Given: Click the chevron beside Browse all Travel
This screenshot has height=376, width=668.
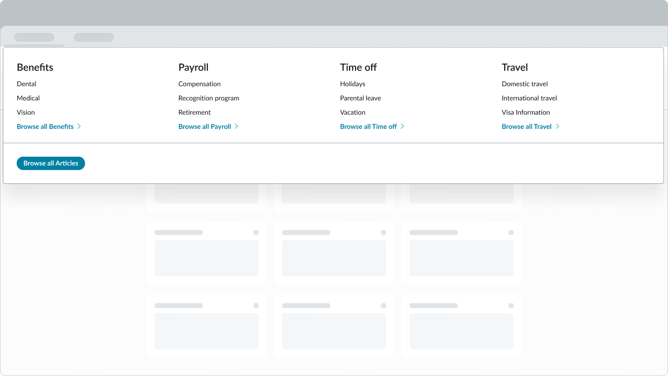Looking at the screenshot, I should [558, 126].
